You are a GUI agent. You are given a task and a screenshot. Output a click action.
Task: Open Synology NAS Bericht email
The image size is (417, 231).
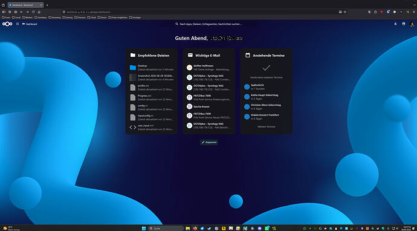[x=208, y=126]
